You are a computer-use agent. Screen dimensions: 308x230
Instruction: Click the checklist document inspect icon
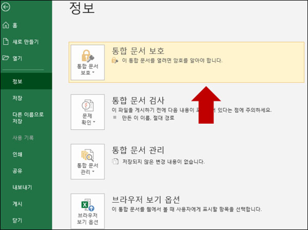pos(88,105)
